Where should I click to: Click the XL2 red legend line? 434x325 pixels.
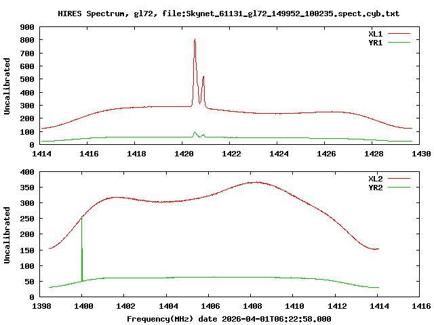(x=399, y=179)
